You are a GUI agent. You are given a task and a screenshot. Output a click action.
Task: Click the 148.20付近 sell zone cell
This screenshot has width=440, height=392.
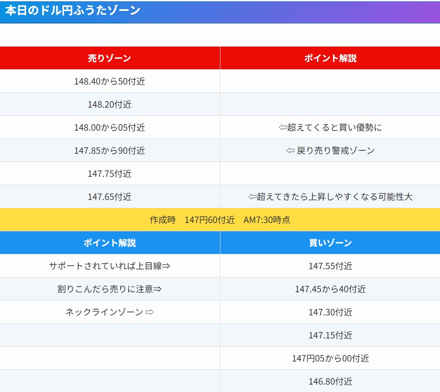pos(110,104)
